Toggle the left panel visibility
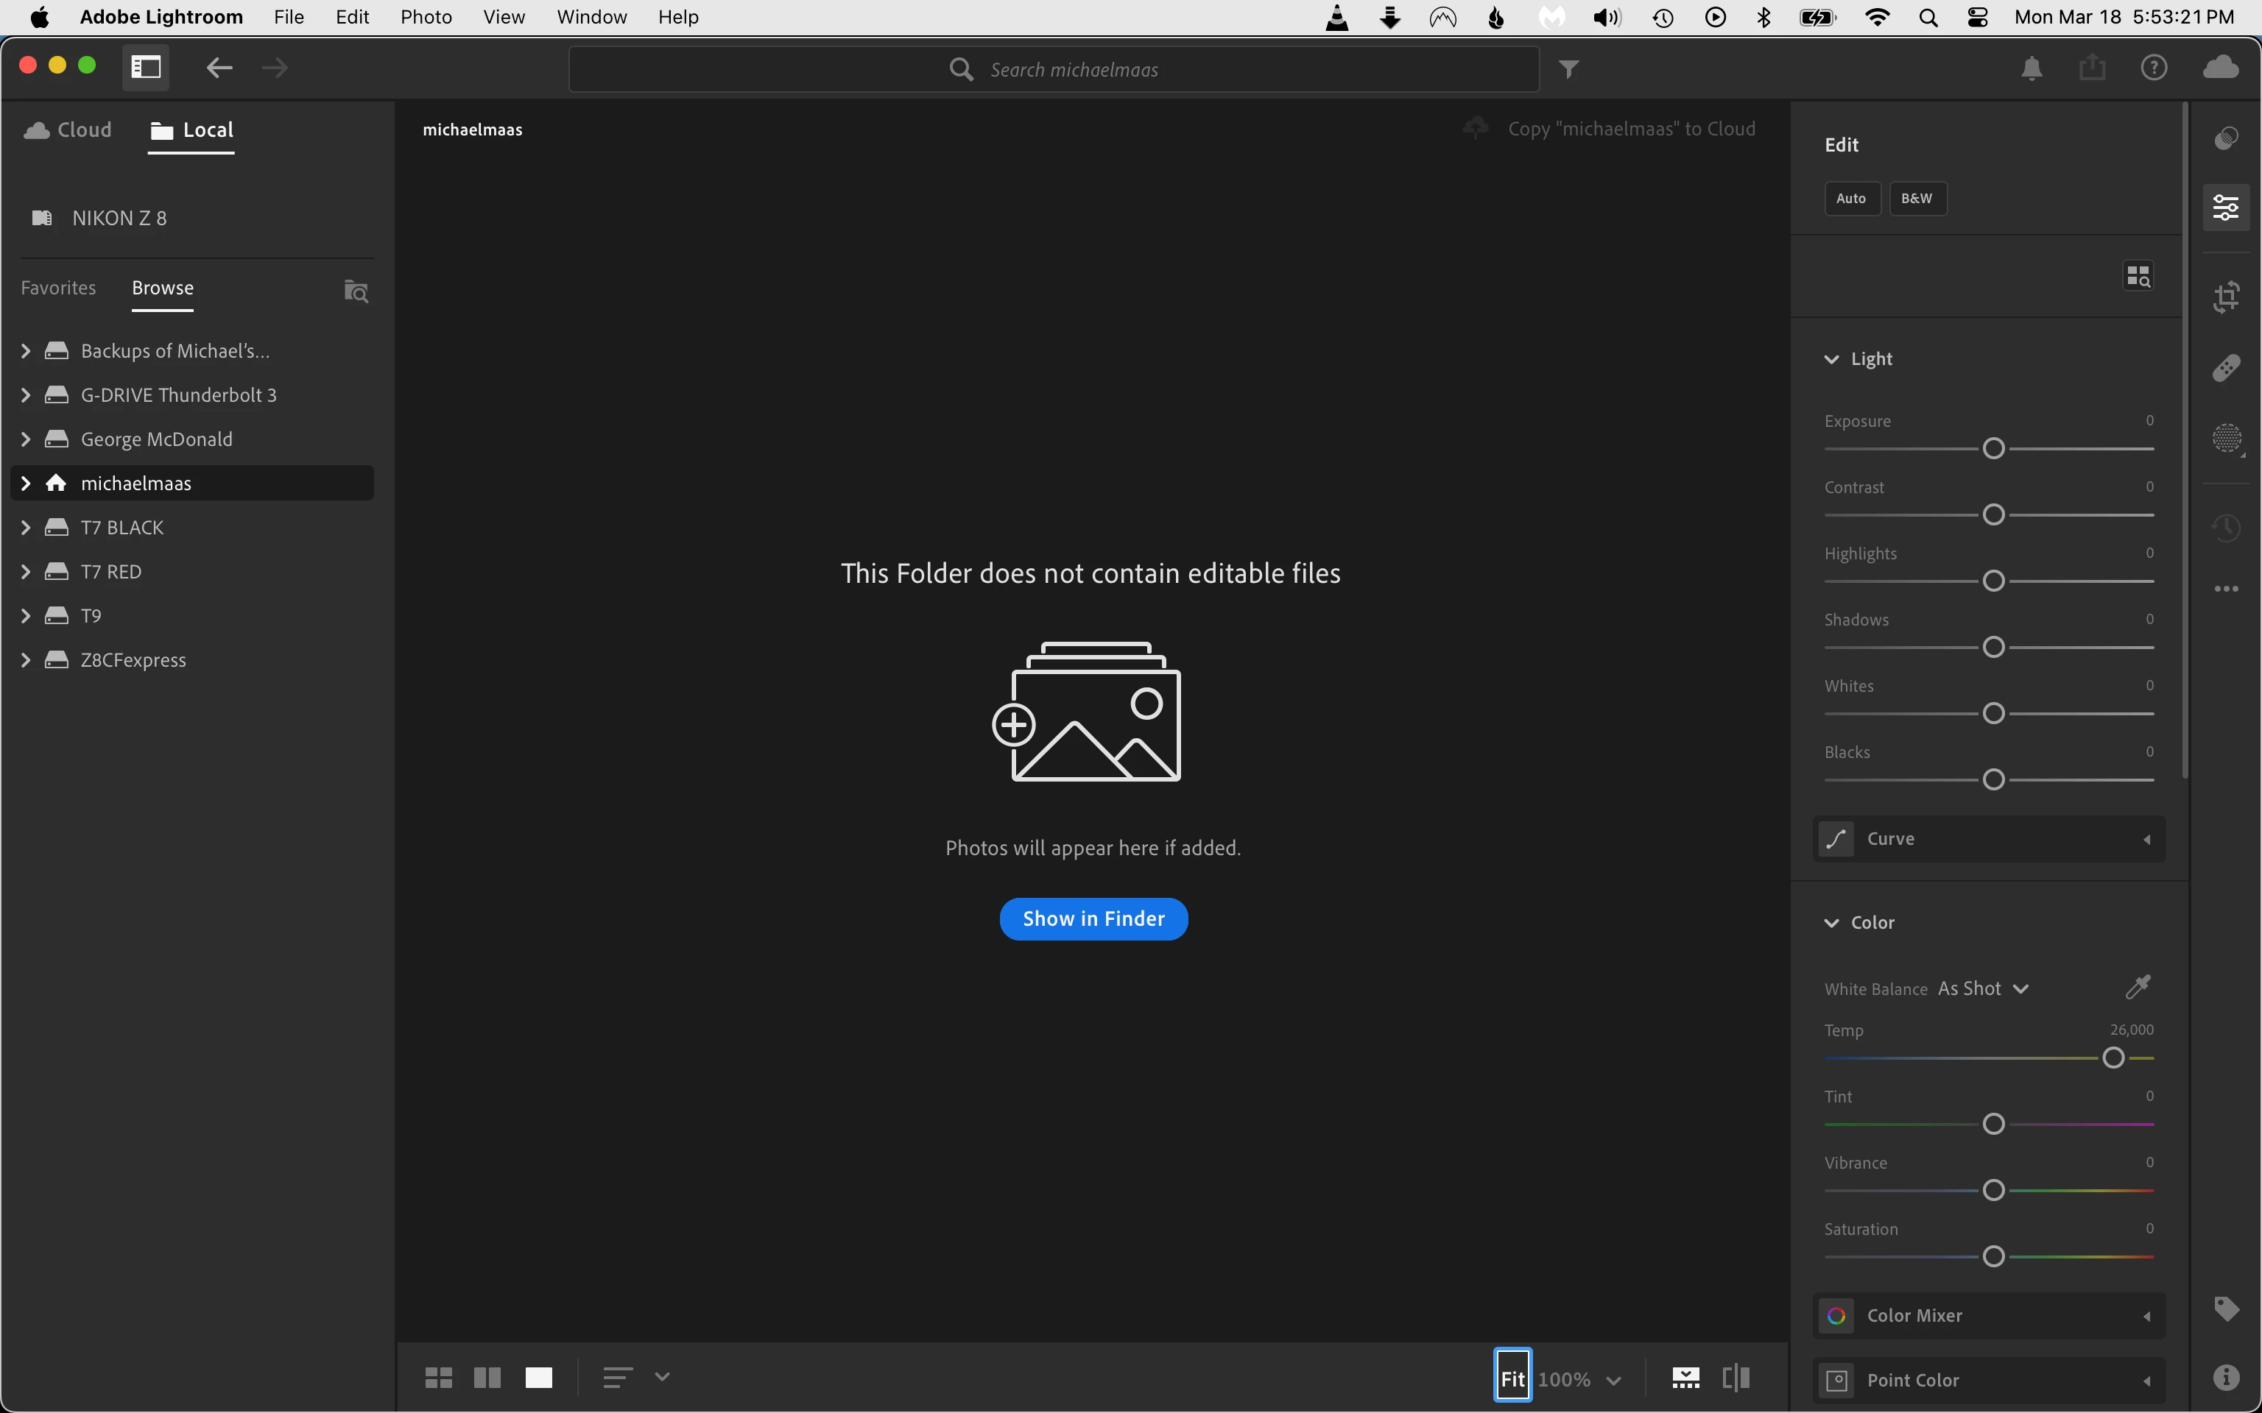2262x1413 pixels. (x=146, y=67)
